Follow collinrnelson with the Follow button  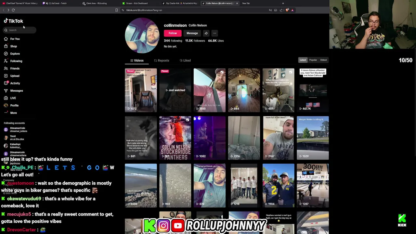[173, 33]
